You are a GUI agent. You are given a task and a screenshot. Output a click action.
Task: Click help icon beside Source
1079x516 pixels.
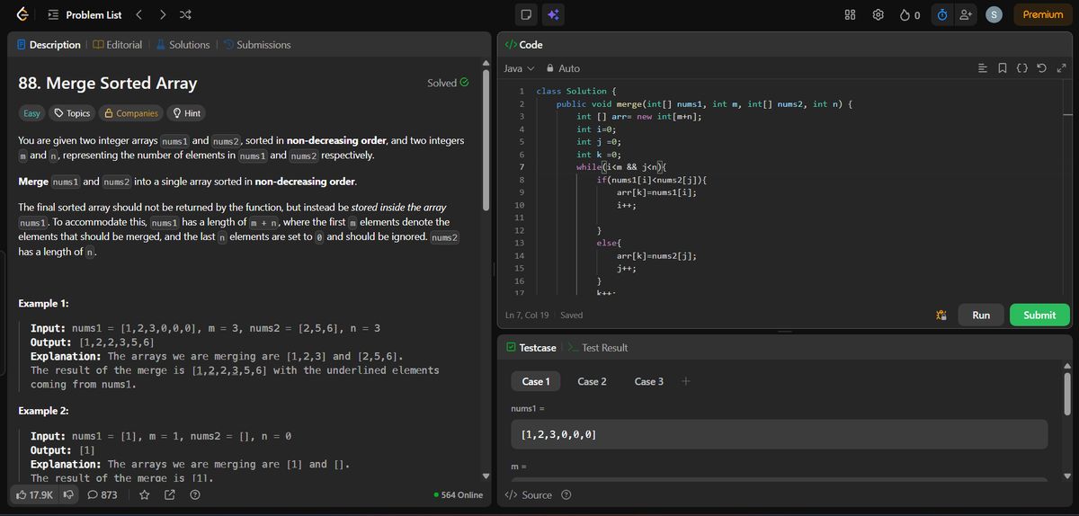(x=566, y=495)
